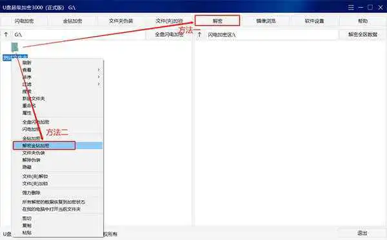The height and width of the screenshot is (240, 387).
Task: Click the 解密 toolbar button
Action: point(217,21)
